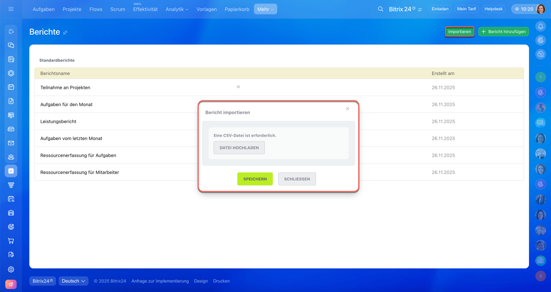
Task: Open the Drive icon in left sidebar
Action: click(11, 129)
